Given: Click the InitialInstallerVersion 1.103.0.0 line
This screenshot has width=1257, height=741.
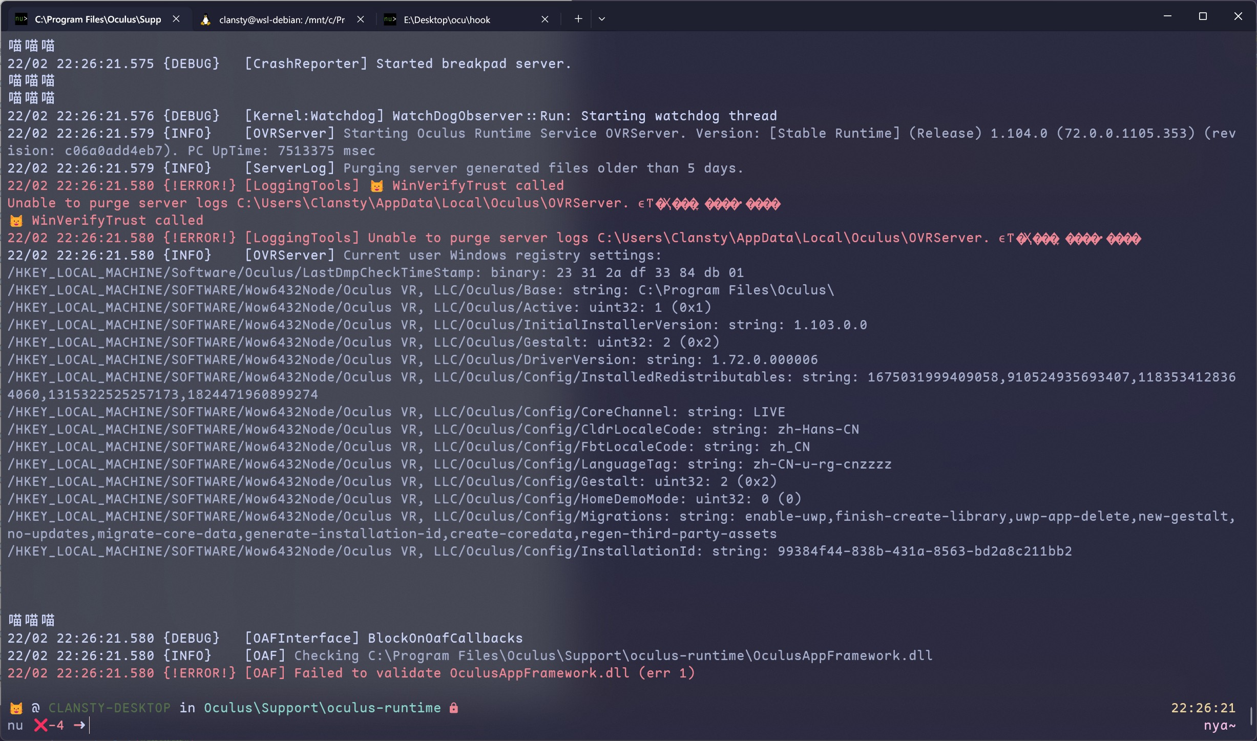Looking at the screenshot, I should coord(437,325).
